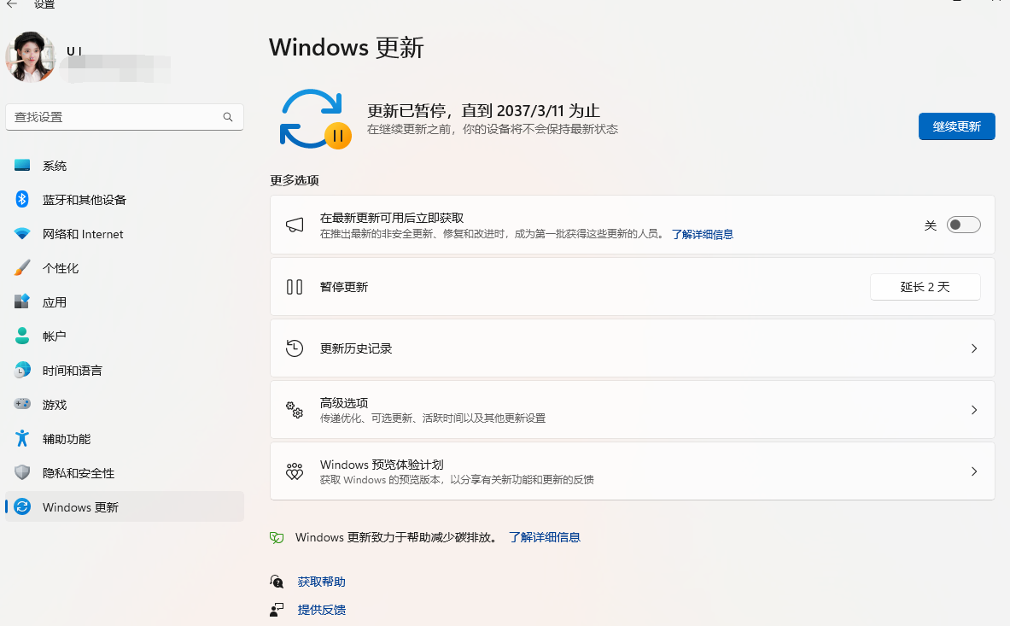Click the green leaf carbon emission icon
This screenshot has height=626, width=1010.
click(277, 538)
